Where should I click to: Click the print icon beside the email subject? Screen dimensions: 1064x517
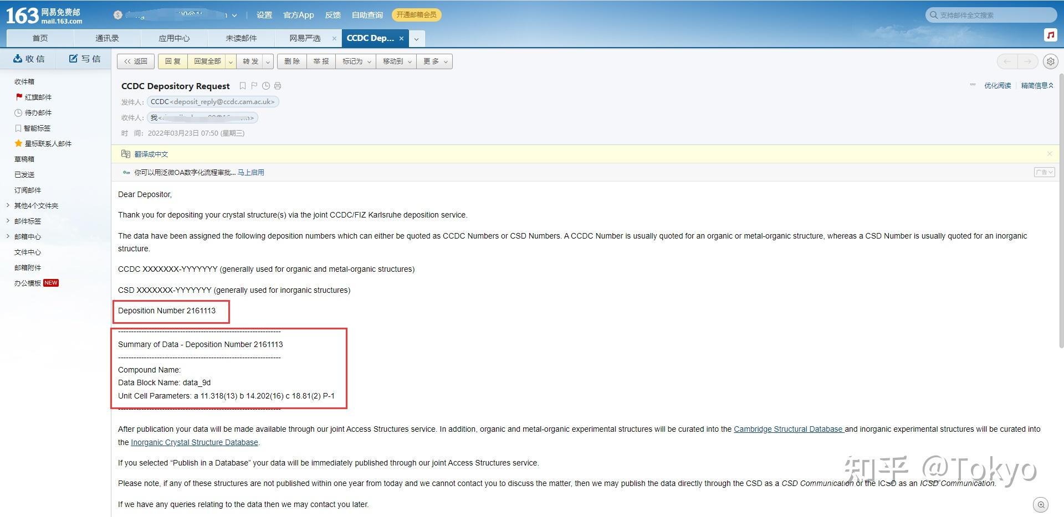tap(278, 86)
